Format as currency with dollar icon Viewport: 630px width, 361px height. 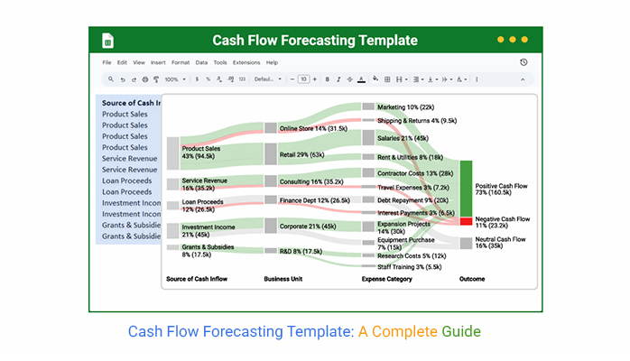point(197,79)
